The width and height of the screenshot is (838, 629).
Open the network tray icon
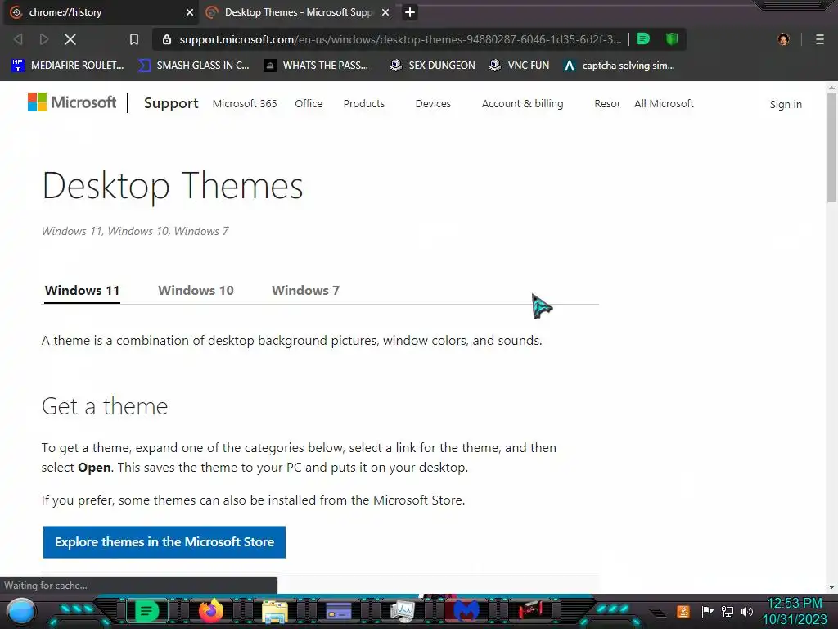tap(728, 611)
